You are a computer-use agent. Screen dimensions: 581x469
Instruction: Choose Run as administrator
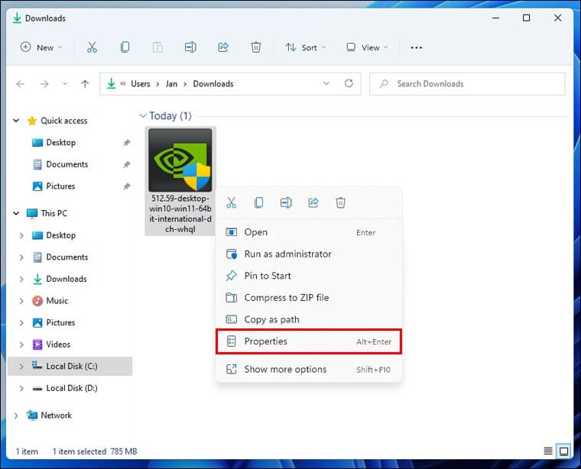[x=309, y=254]
